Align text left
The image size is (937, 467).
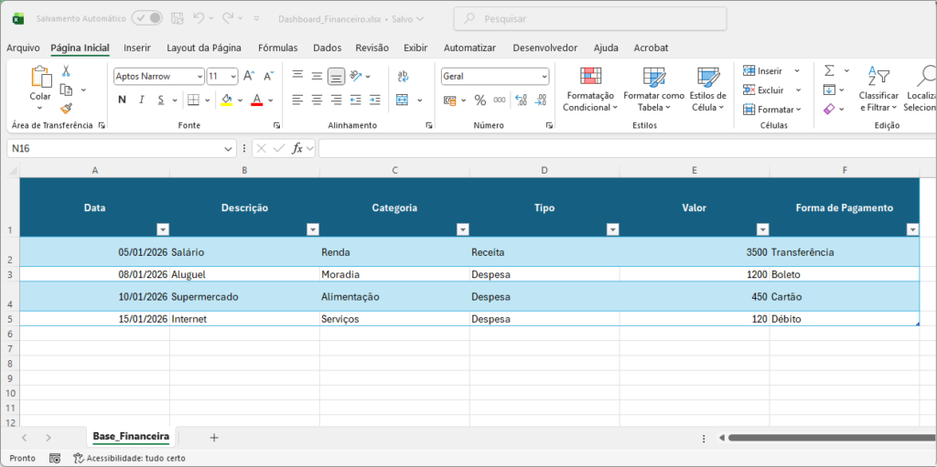click(297, 100)
